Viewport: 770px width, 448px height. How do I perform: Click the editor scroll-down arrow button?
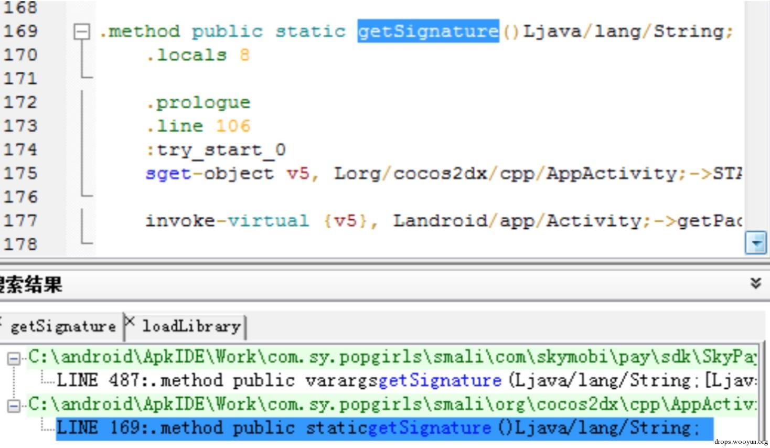(x=755, y=243)
